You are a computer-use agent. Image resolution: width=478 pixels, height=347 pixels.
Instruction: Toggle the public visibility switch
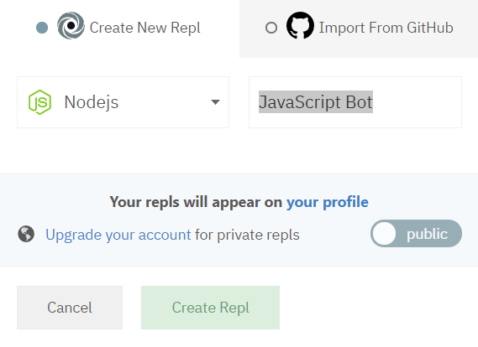[416, 234]
